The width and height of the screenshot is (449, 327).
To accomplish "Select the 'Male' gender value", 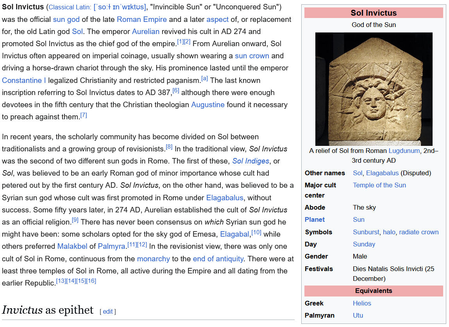I will 360,257.
